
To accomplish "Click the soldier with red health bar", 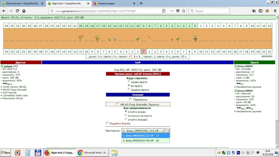I will [x=81, y=38].
